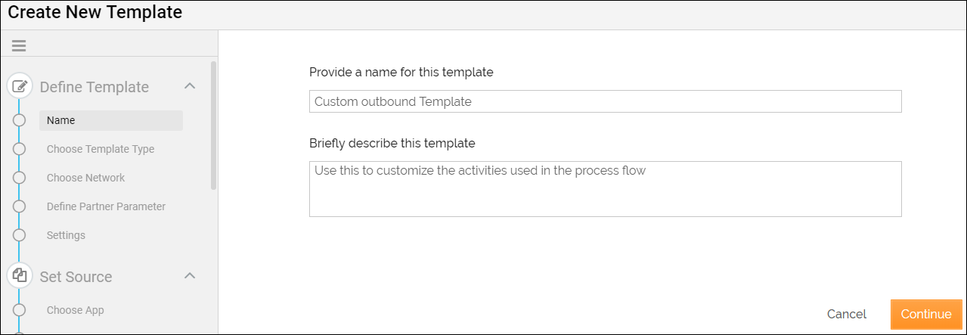Click the Choose Network step circle

(x=20, y=178)
